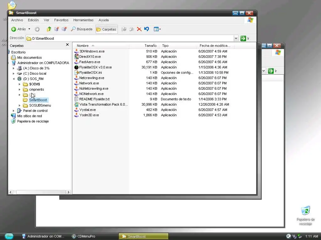Go up one folder level
The height and width of the screenshot is (240, 321).
[49, 29]
